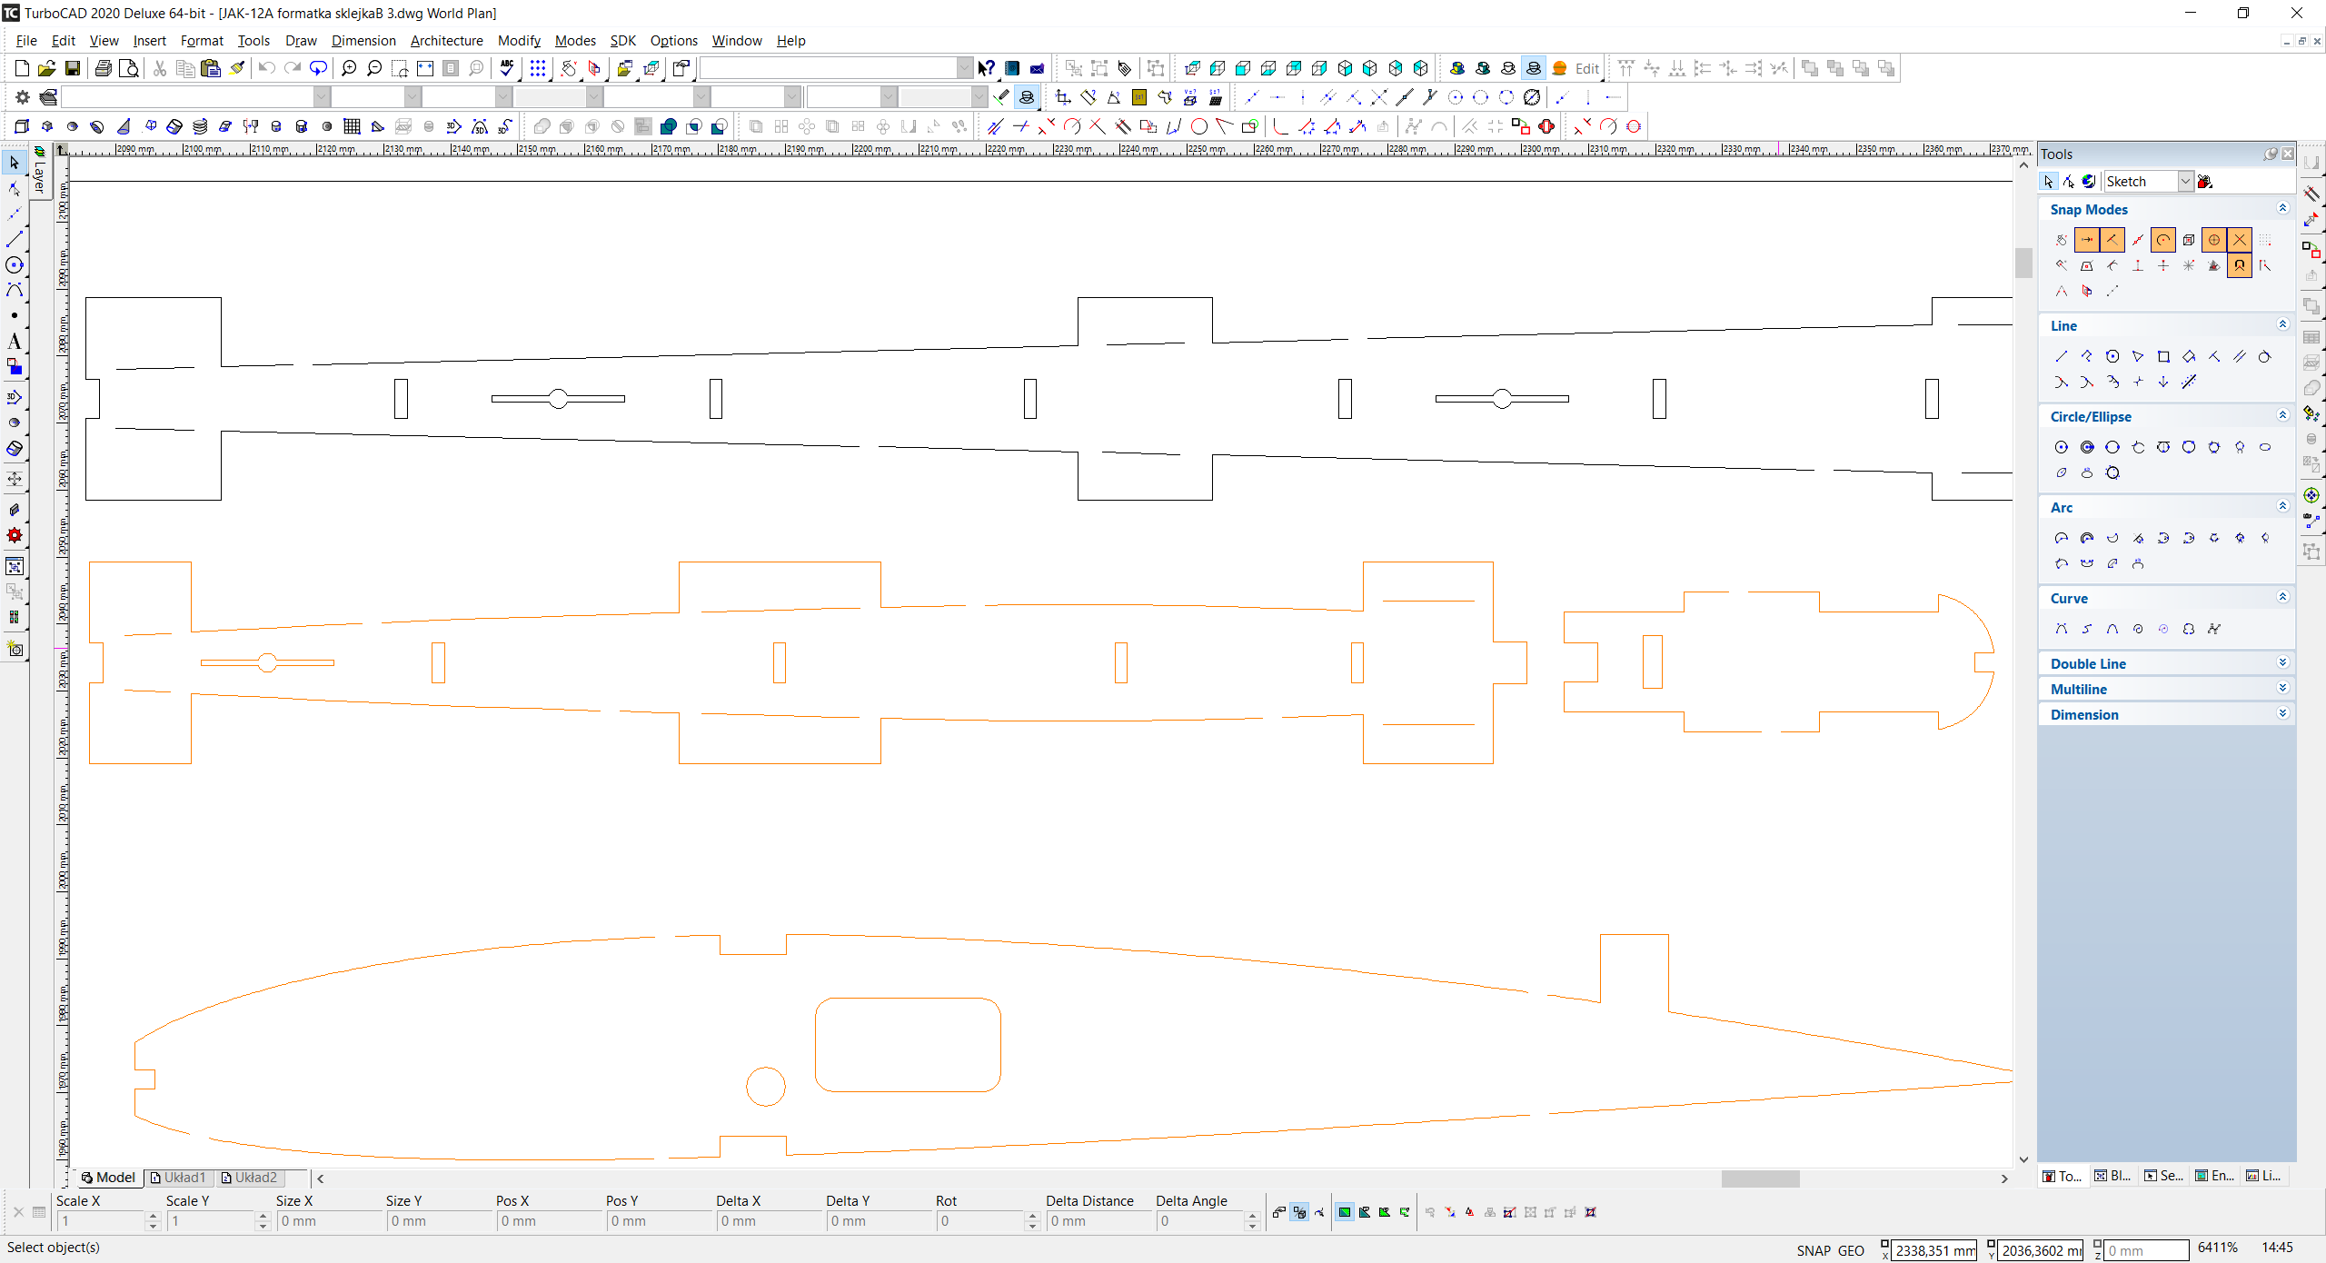Click the Zoom In magnifier icon
This screenshot has height=1263, width=2326.
pos(348,68)
